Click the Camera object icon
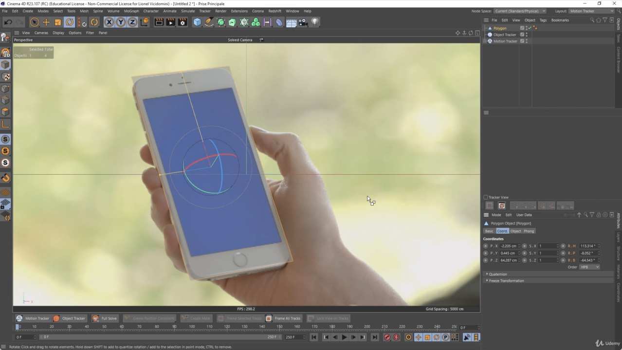Viewport: 622px width, 350px height. coord(303,22)
